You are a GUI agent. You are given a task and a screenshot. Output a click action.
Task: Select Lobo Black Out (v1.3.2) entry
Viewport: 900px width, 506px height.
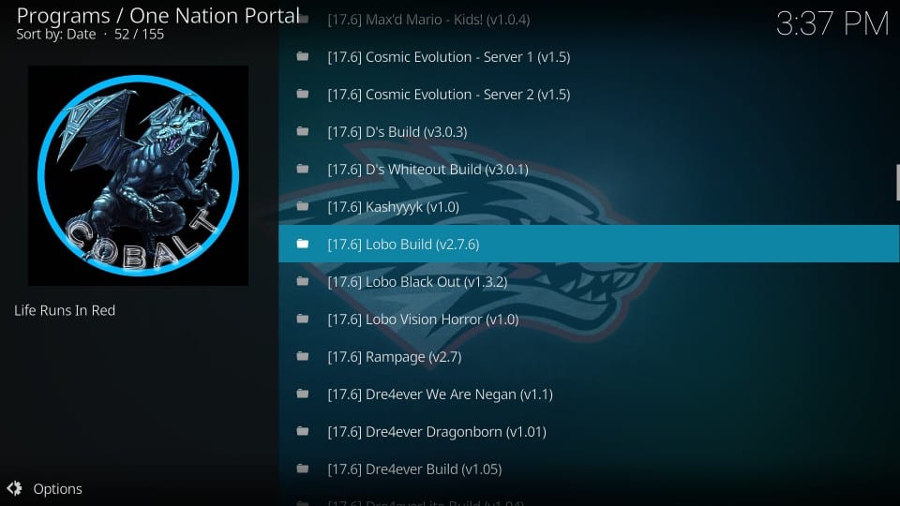589,282
